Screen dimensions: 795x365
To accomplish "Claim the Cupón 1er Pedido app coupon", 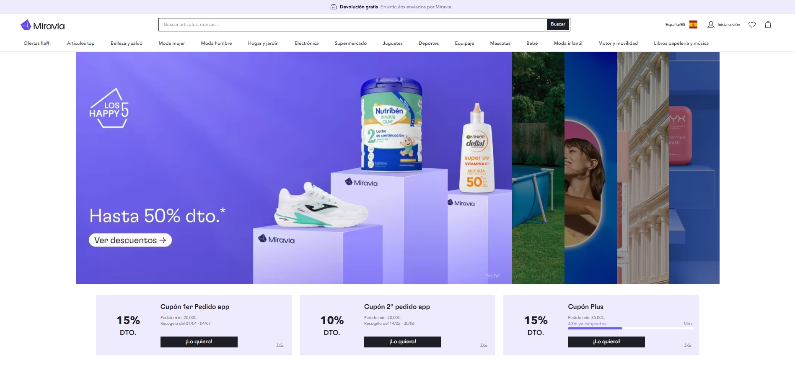I will tap(199, 342).
